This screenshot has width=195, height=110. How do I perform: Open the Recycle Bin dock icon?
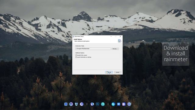(x=76, y=104)
